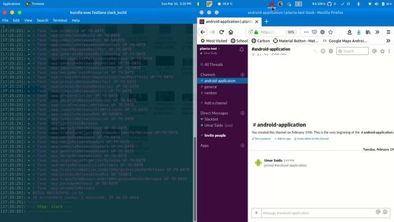Screen dimensions: 394x222
Task: Attach file with plus button
Action: pos(256,213)
